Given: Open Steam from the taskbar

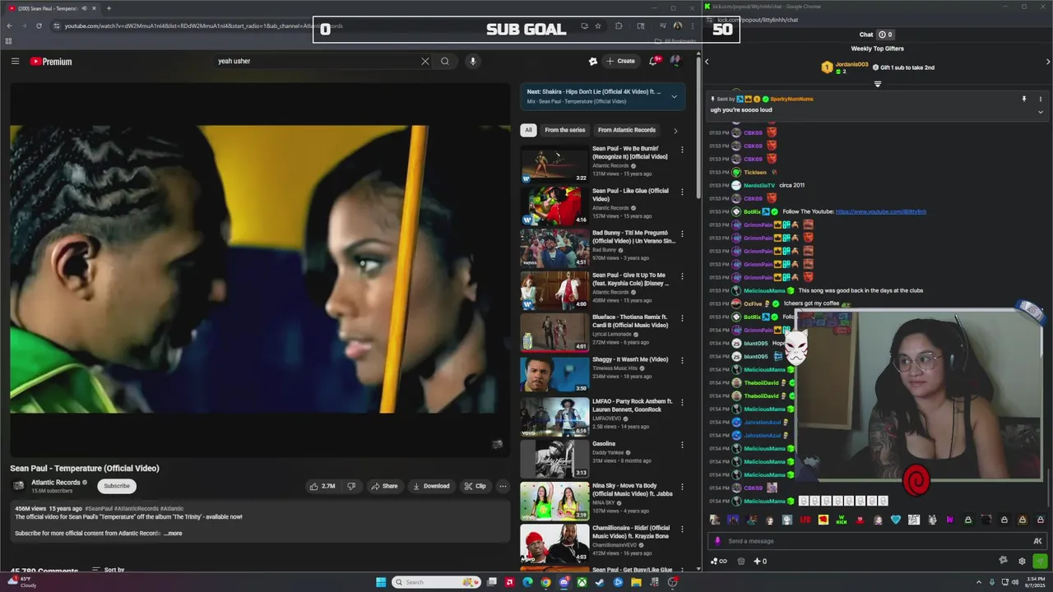Looking at the screenshot, I should click(x=600, y=582).
